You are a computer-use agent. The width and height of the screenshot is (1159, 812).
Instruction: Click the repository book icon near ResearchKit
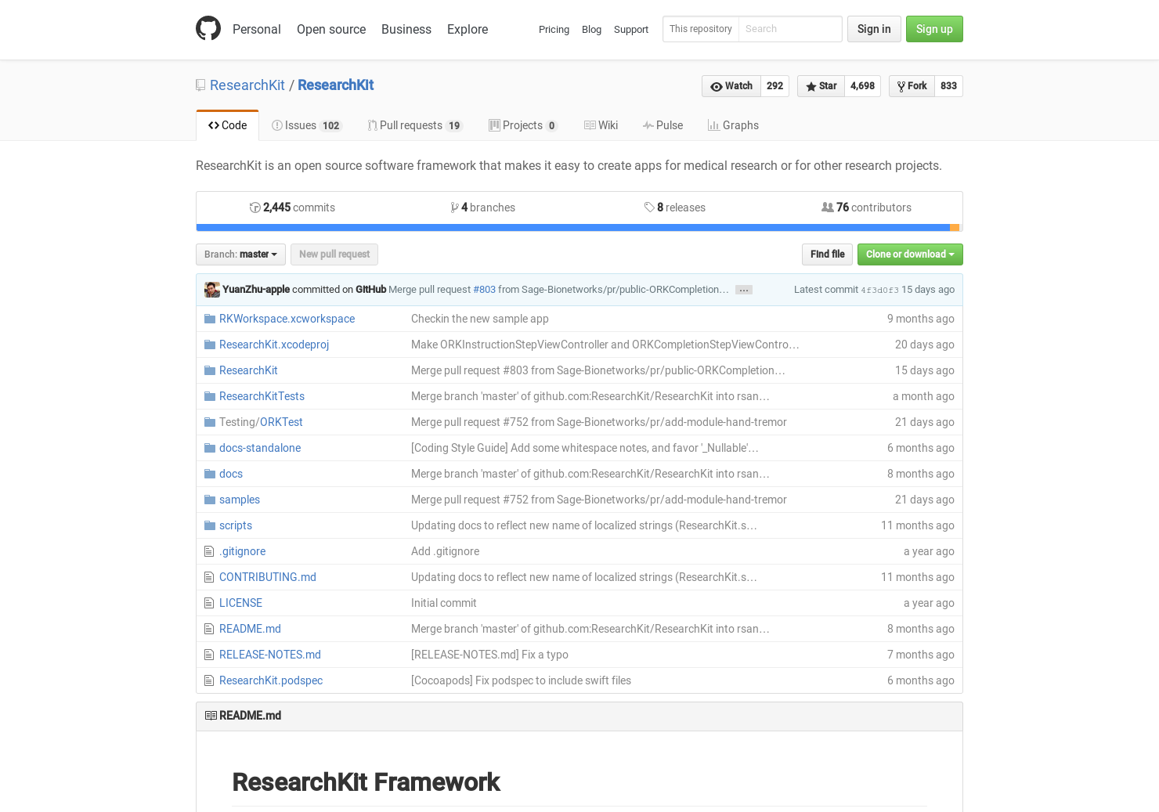(200, 85)
